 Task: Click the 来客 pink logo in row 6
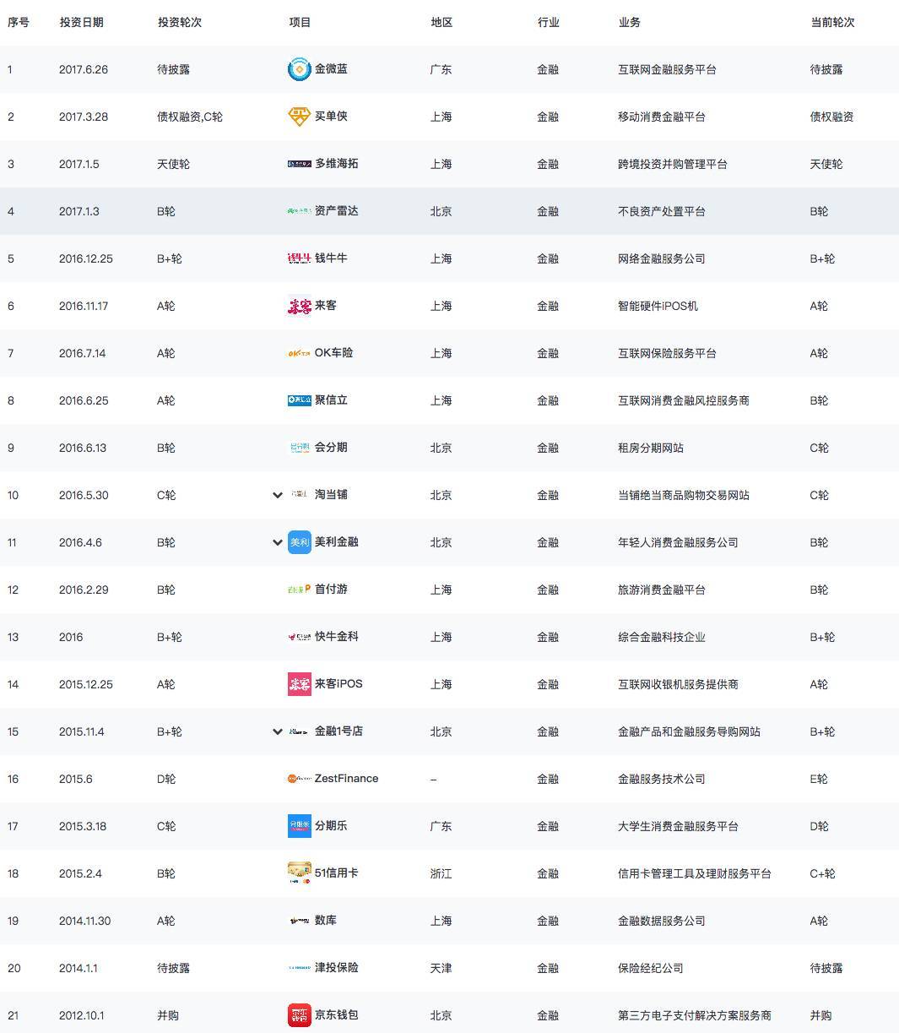pyautogui.click(x=300, y=306)
